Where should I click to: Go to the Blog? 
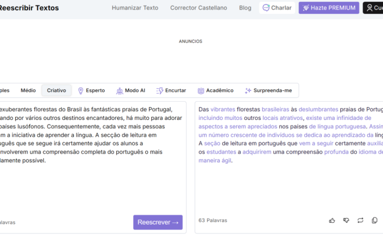pos(245,8)
